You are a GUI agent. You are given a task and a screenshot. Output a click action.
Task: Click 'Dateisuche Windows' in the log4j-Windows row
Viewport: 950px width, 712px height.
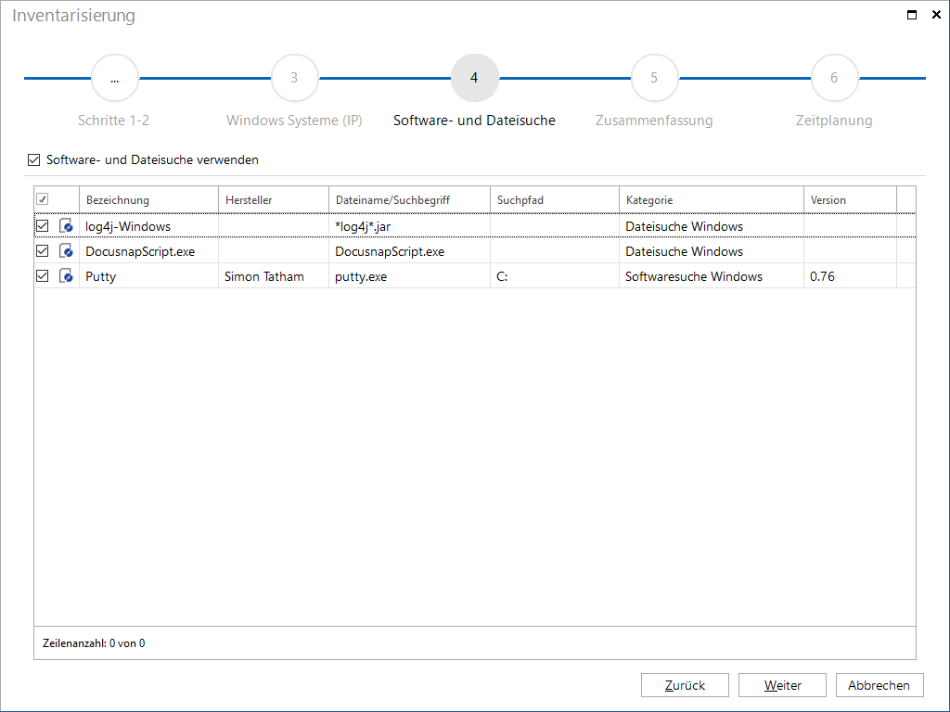pyautogui.click(x=712, y=226)
